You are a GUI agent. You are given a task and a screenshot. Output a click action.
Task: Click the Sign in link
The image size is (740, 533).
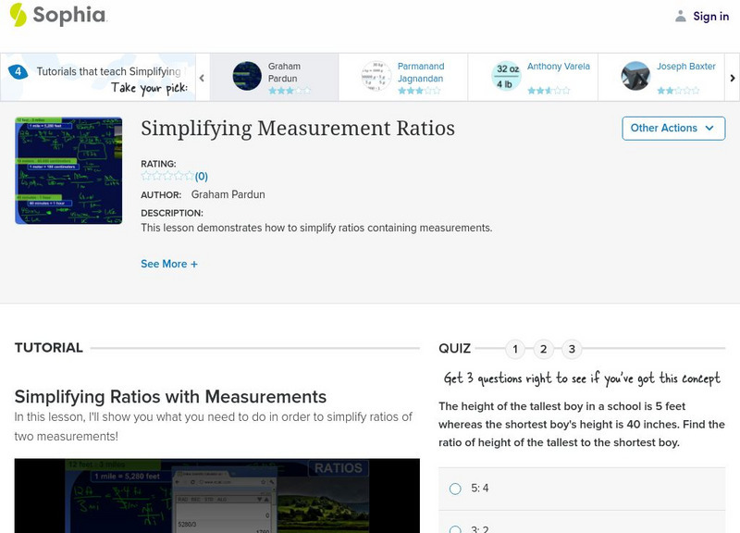click(x=709, y=16)
